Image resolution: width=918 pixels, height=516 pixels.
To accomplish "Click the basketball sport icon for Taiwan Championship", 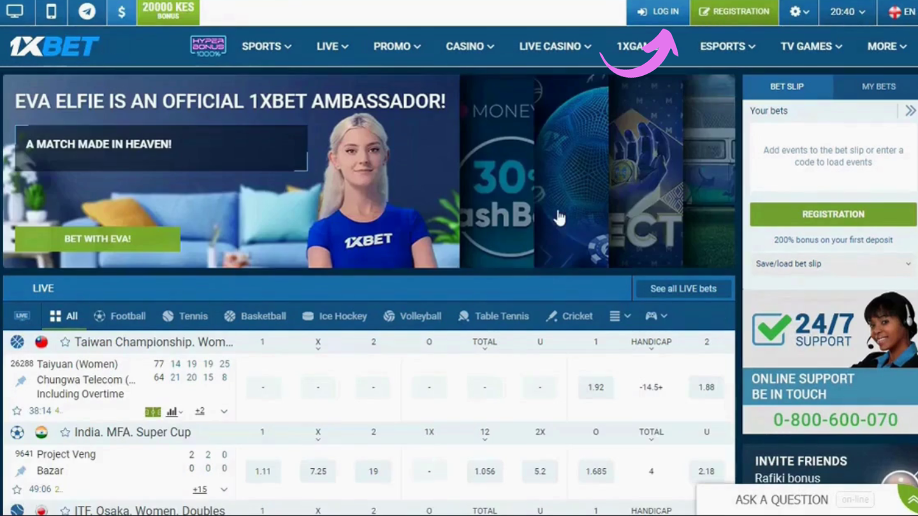I will click(x=17, y=342).
